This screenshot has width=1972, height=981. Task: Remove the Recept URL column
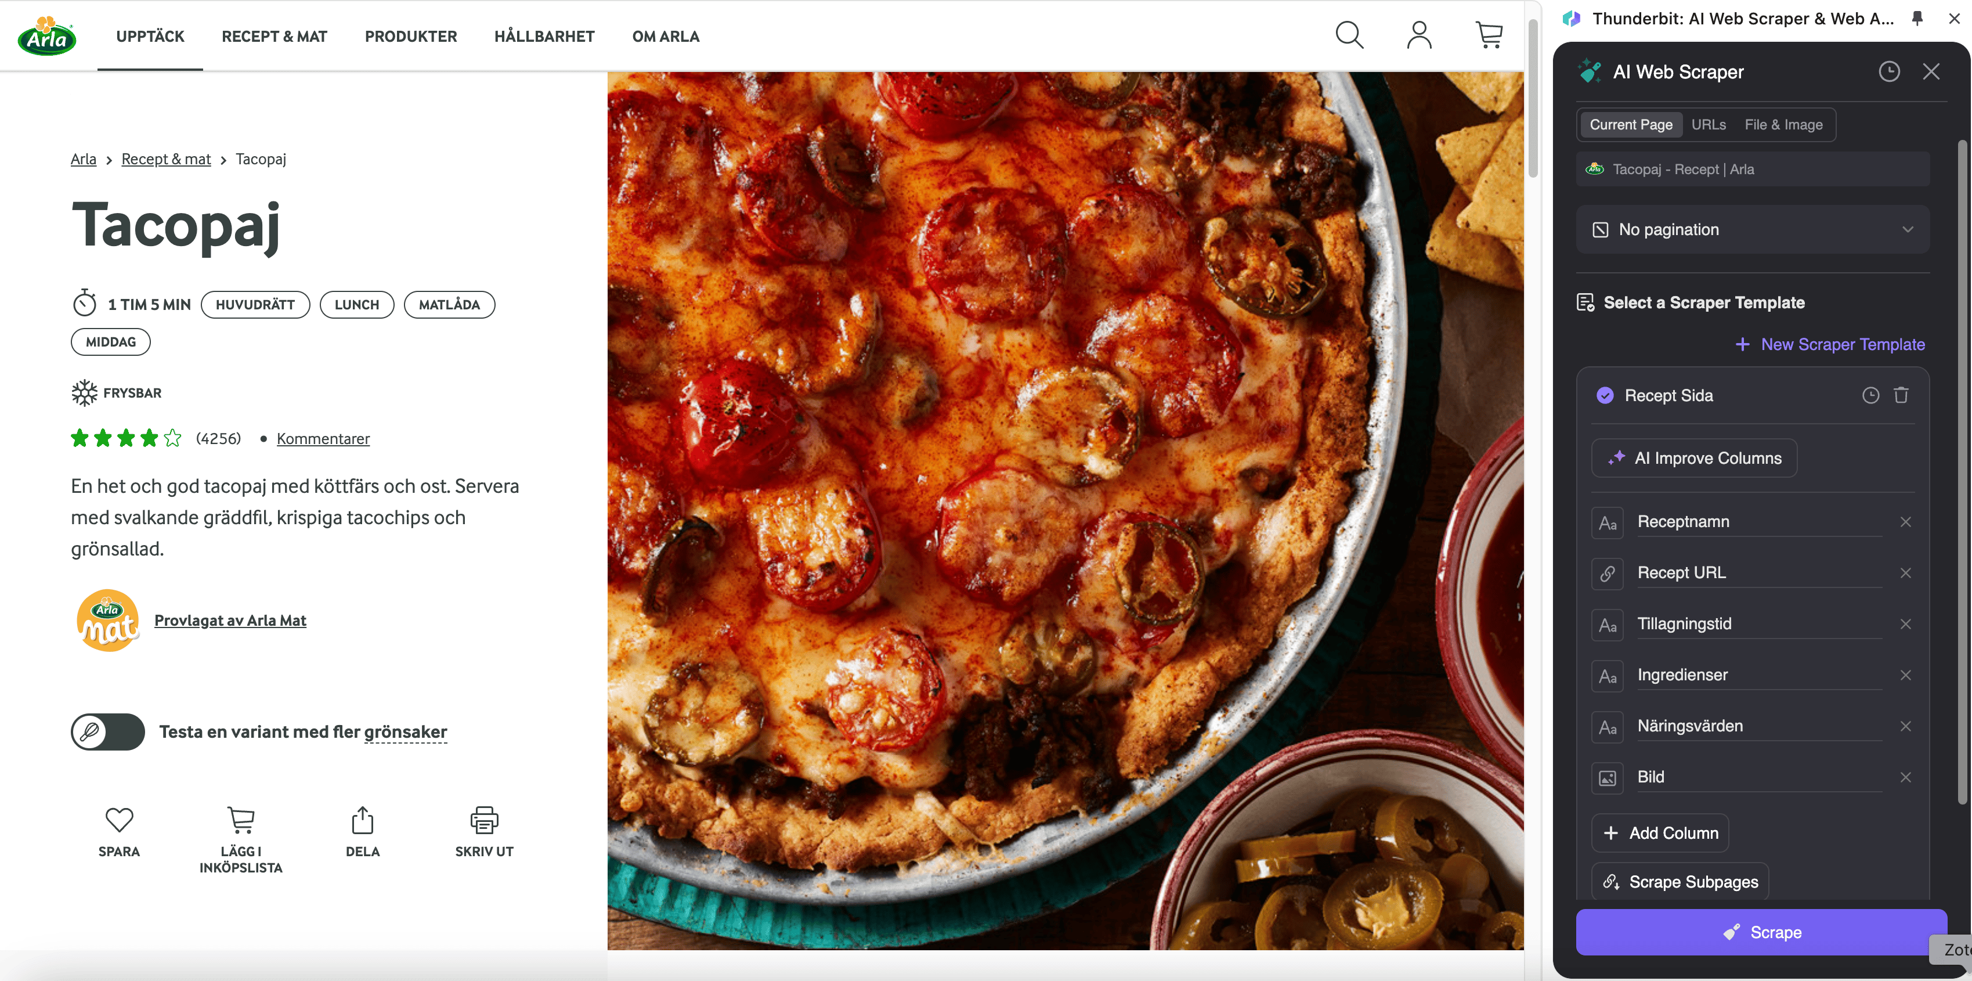pyautogui.click(x=1905, y=573)
